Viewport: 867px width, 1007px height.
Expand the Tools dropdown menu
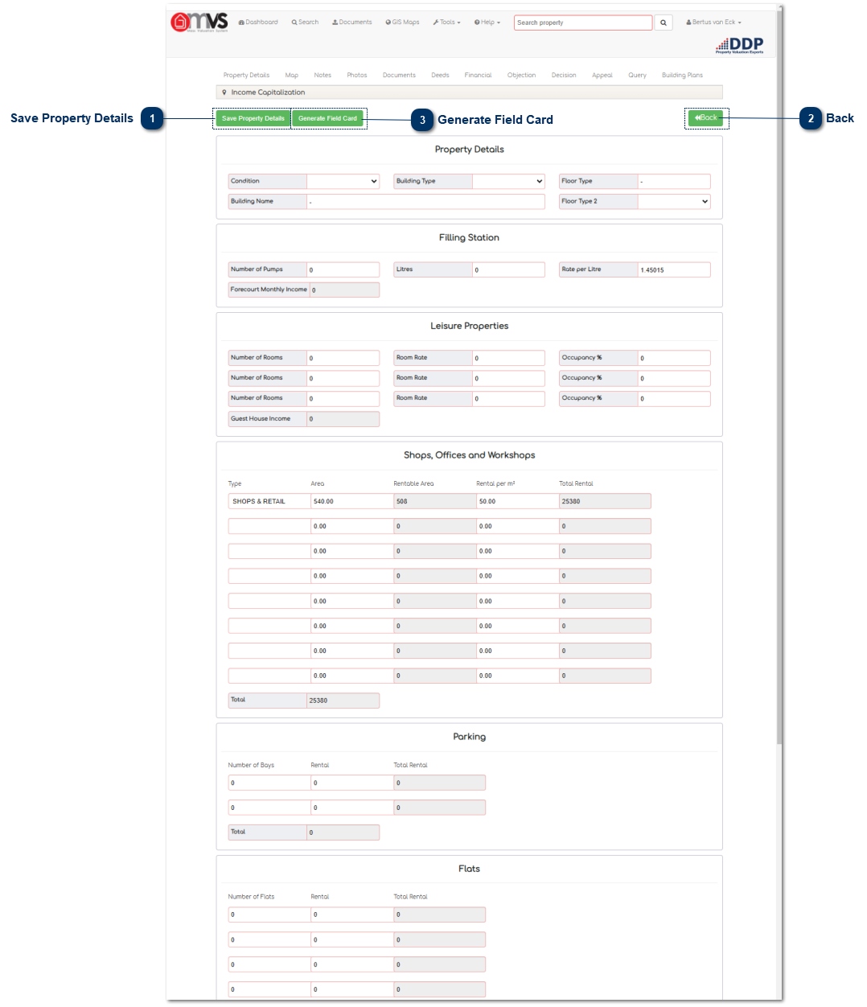pyautogui.click(x=446, y=23)
